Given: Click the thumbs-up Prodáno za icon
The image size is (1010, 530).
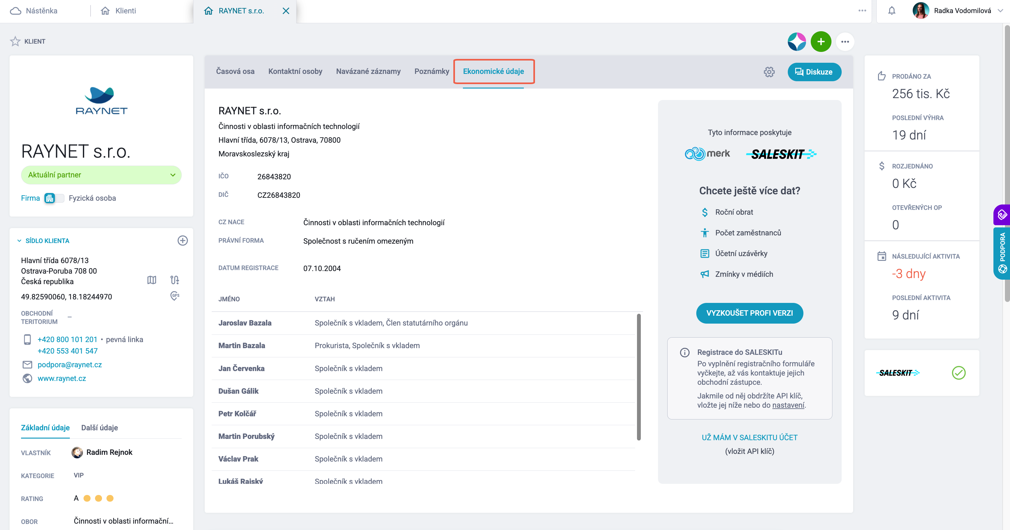Looking at the screenshot, I should [882, 76].
